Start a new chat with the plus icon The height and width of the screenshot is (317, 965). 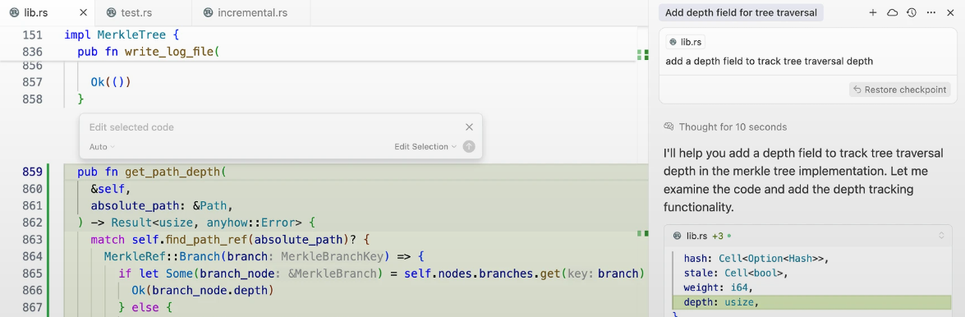click(x=873, y=12)
